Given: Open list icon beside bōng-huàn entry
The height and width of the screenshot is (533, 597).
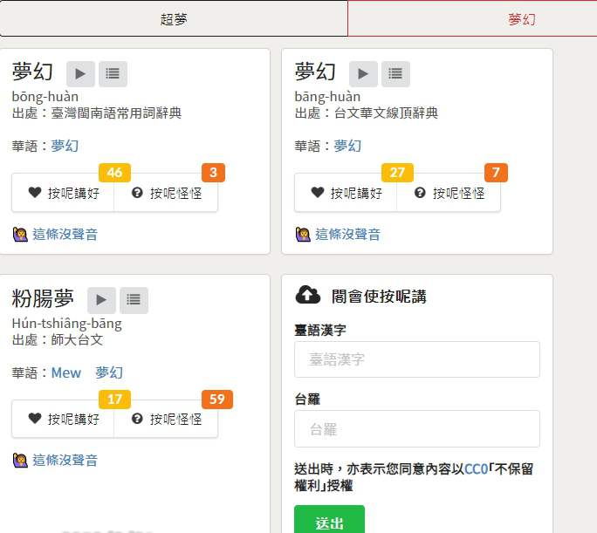Looking at the screenshot, I should (113, 74).
